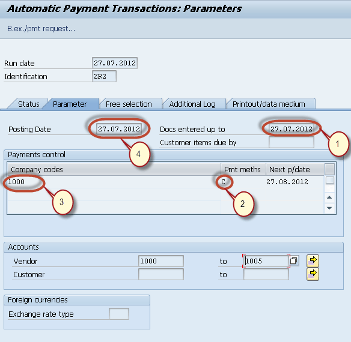Switch to the Status tab
The height and width of the screenshot is (342, 351).
(29, 104)
